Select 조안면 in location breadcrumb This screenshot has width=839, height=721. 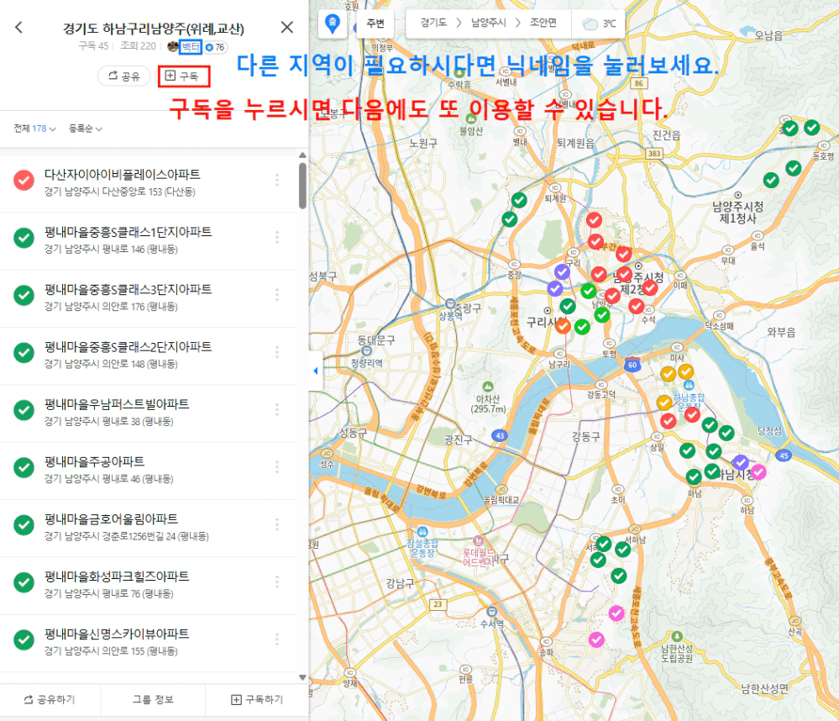tap(543, 23)
